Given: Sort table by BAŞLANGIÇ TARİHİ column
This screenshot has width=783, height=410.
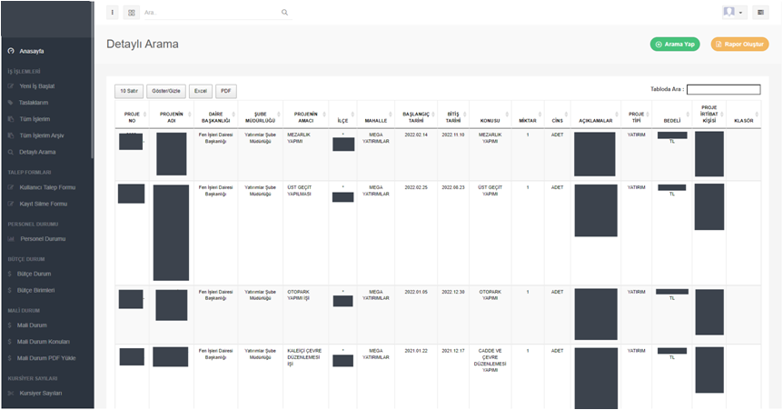Looking at the screenshot, I should (x=415, y=117).
